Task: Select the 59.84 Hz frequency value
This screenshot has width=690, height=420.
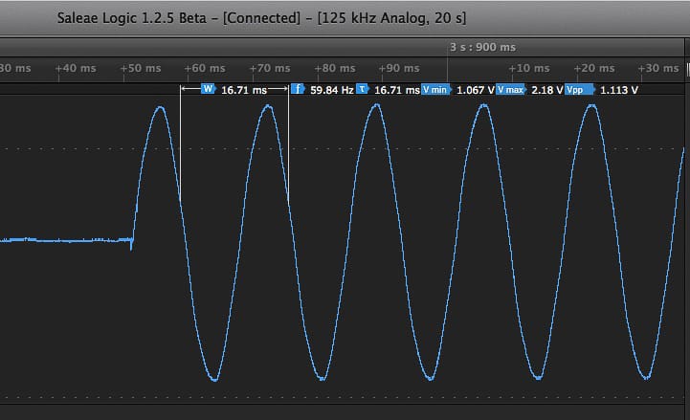Action: (x=332, y=89)
